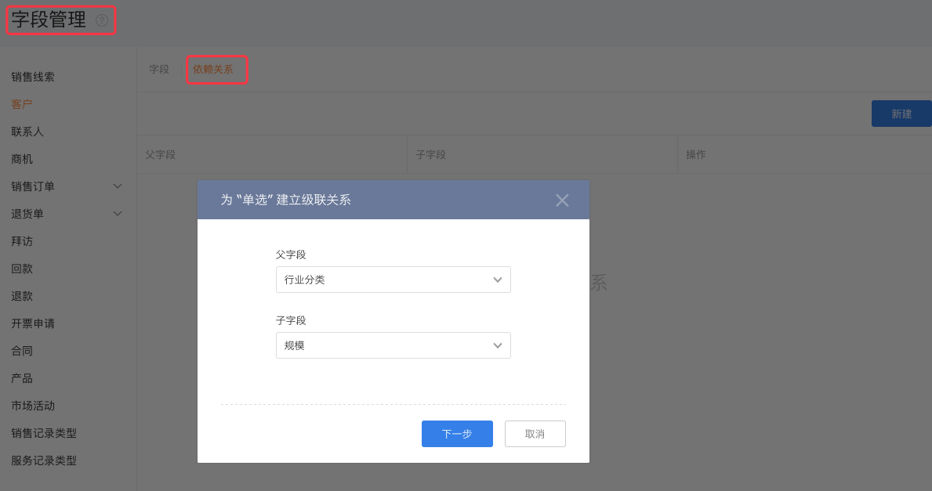Go to 商机 in the sidebar
932x491 pixels.
[x=22, y=159]
